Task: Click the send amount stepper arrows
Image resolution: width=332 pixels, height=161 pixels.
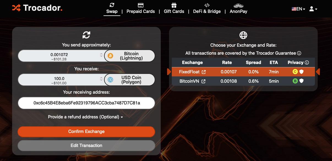Action: [x=101, y=55]
